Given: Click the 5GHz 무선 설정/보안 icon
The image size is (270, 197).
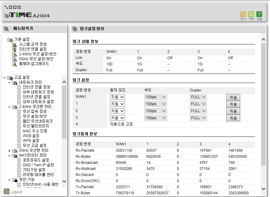Looking at the screenshot, I should [15, 60].
